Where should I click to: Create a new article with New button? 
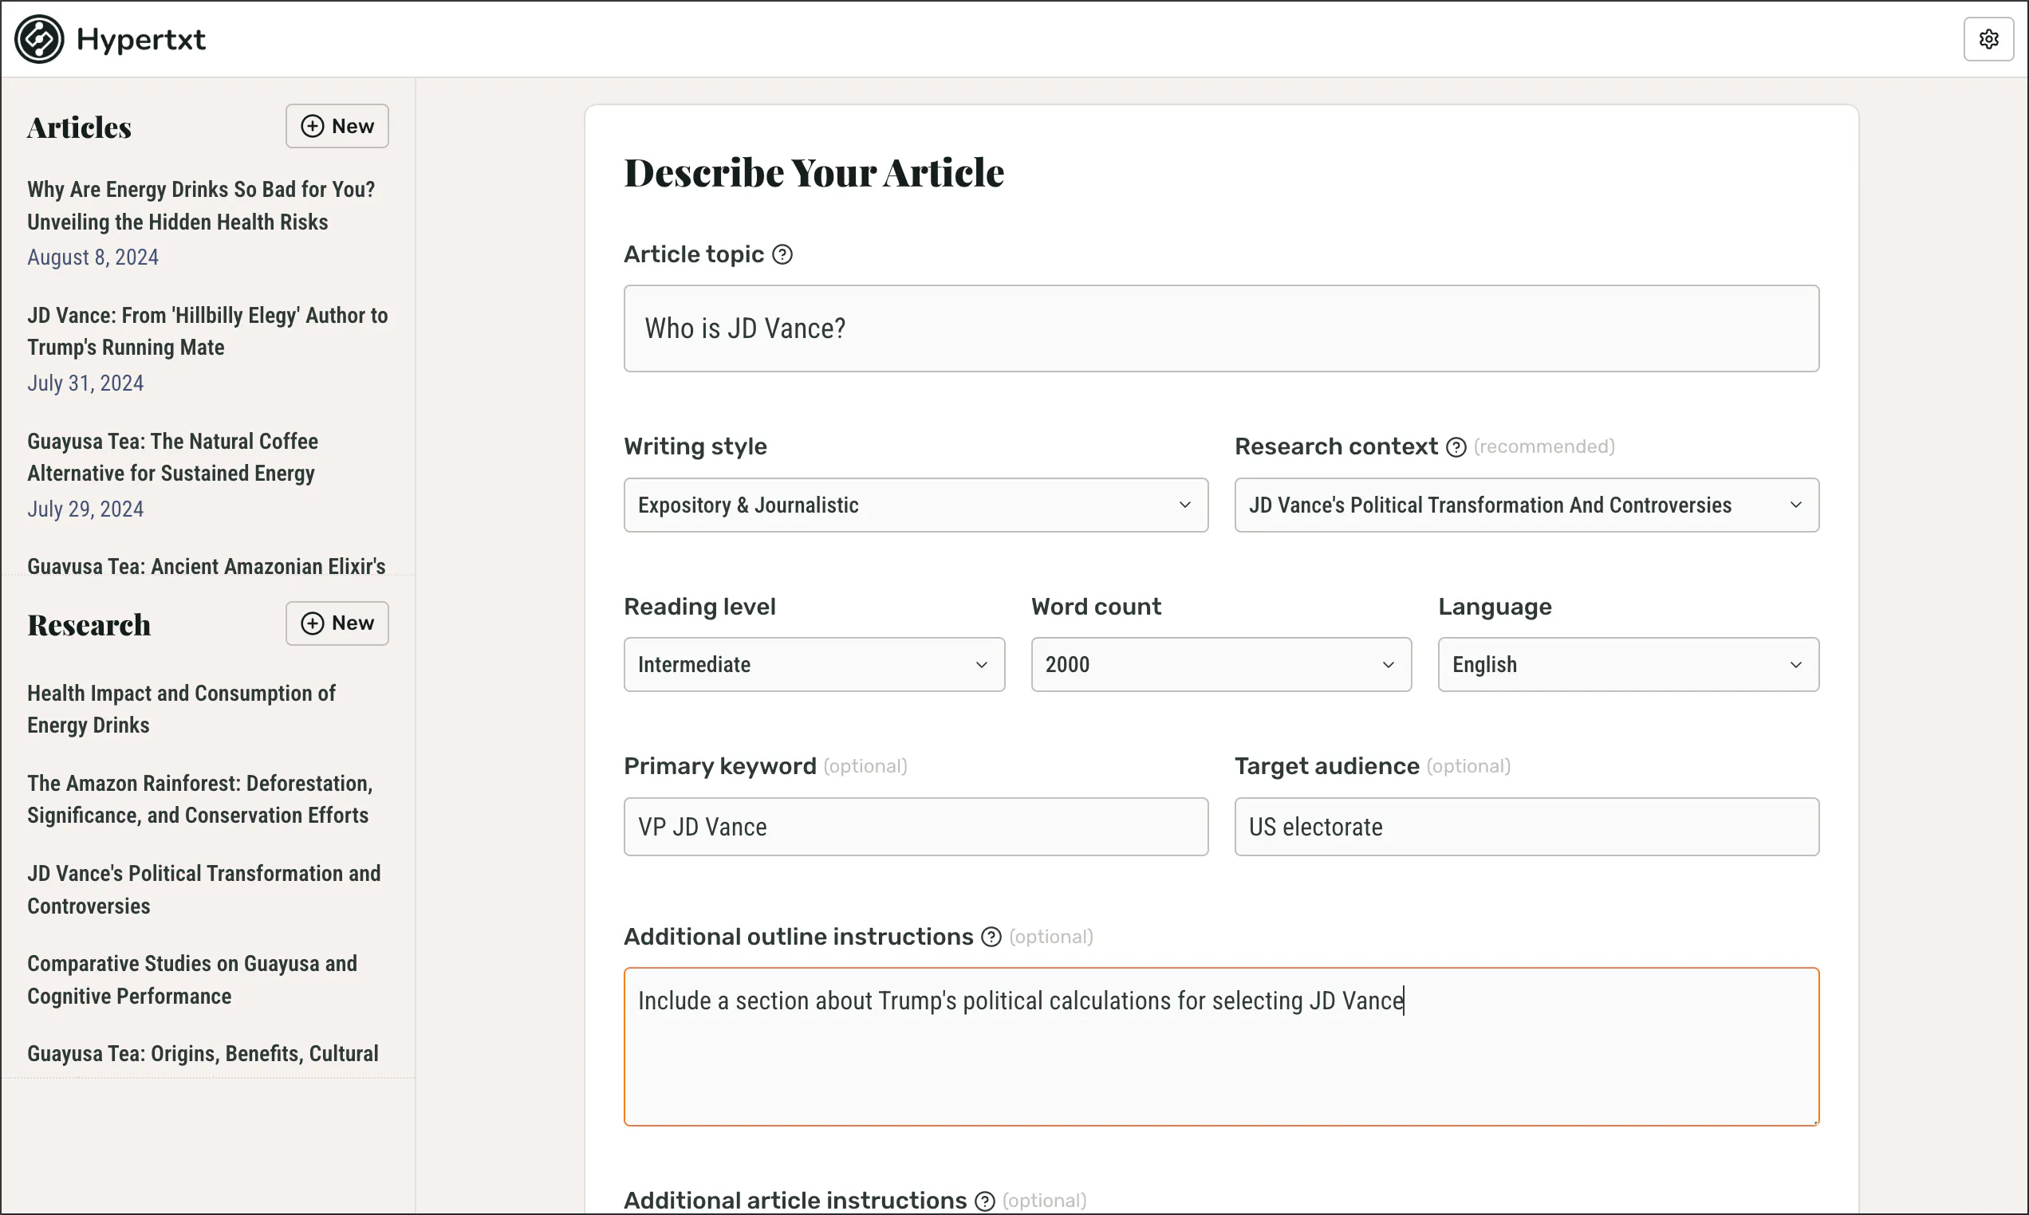pyautogui.click(x=337, y=126)
